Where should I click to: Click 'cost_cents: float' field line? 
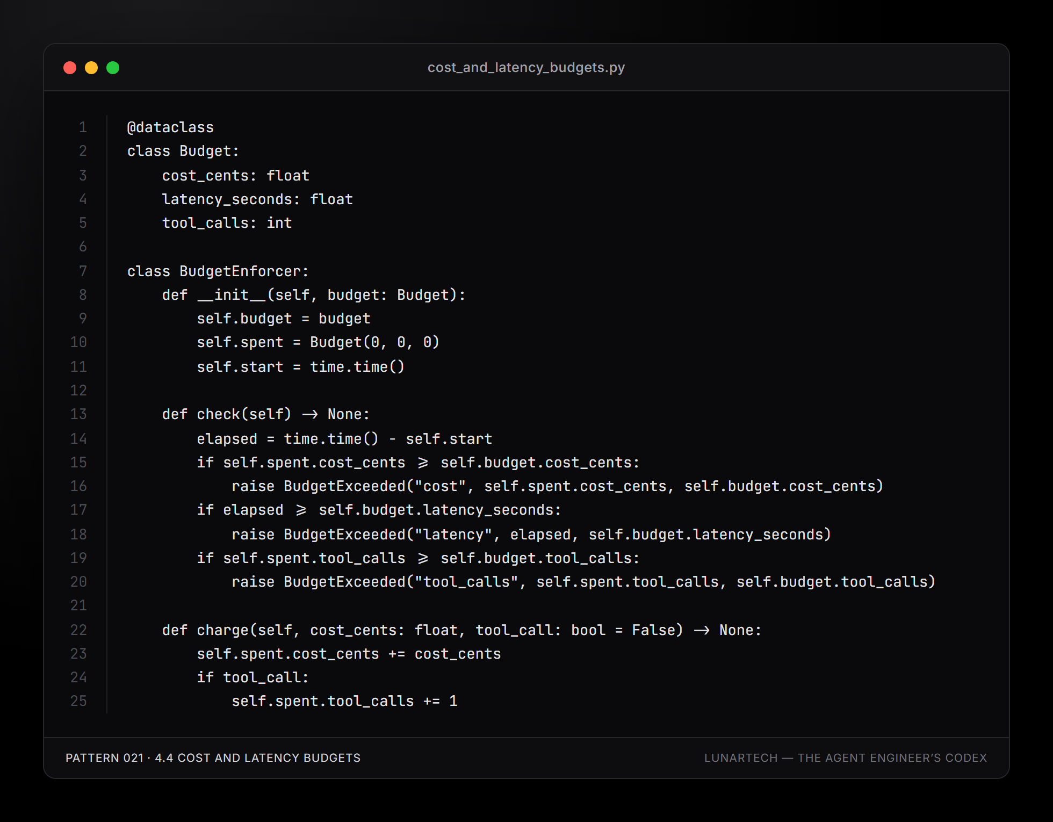(x=236, y=176)
